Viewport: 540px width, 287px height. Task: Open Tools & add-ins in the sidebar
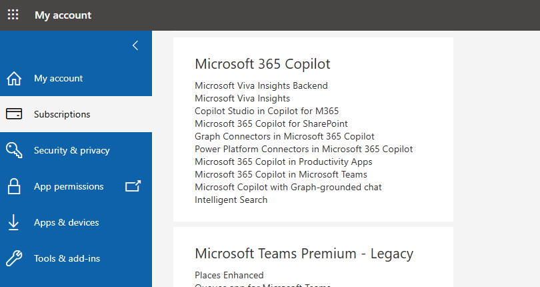[67, 258]
